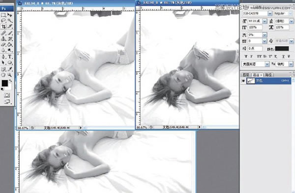Select the Zoom magnifier tool

click(x=10, y=75)
